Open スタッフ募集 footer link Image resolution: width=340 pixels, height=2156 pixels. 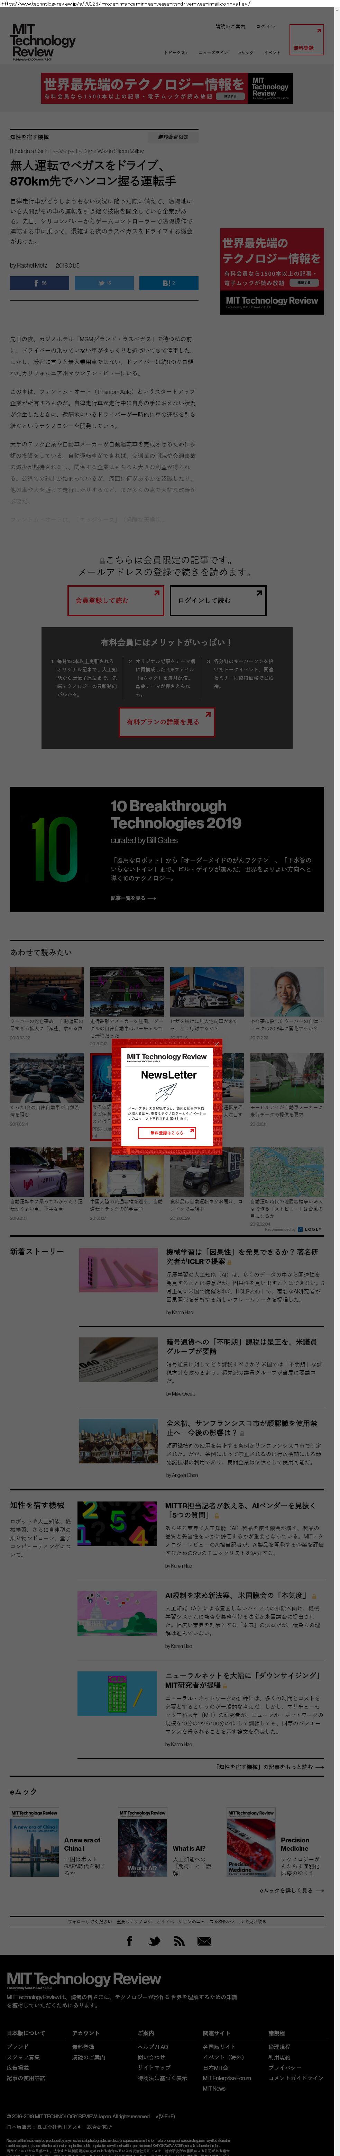24,2057
